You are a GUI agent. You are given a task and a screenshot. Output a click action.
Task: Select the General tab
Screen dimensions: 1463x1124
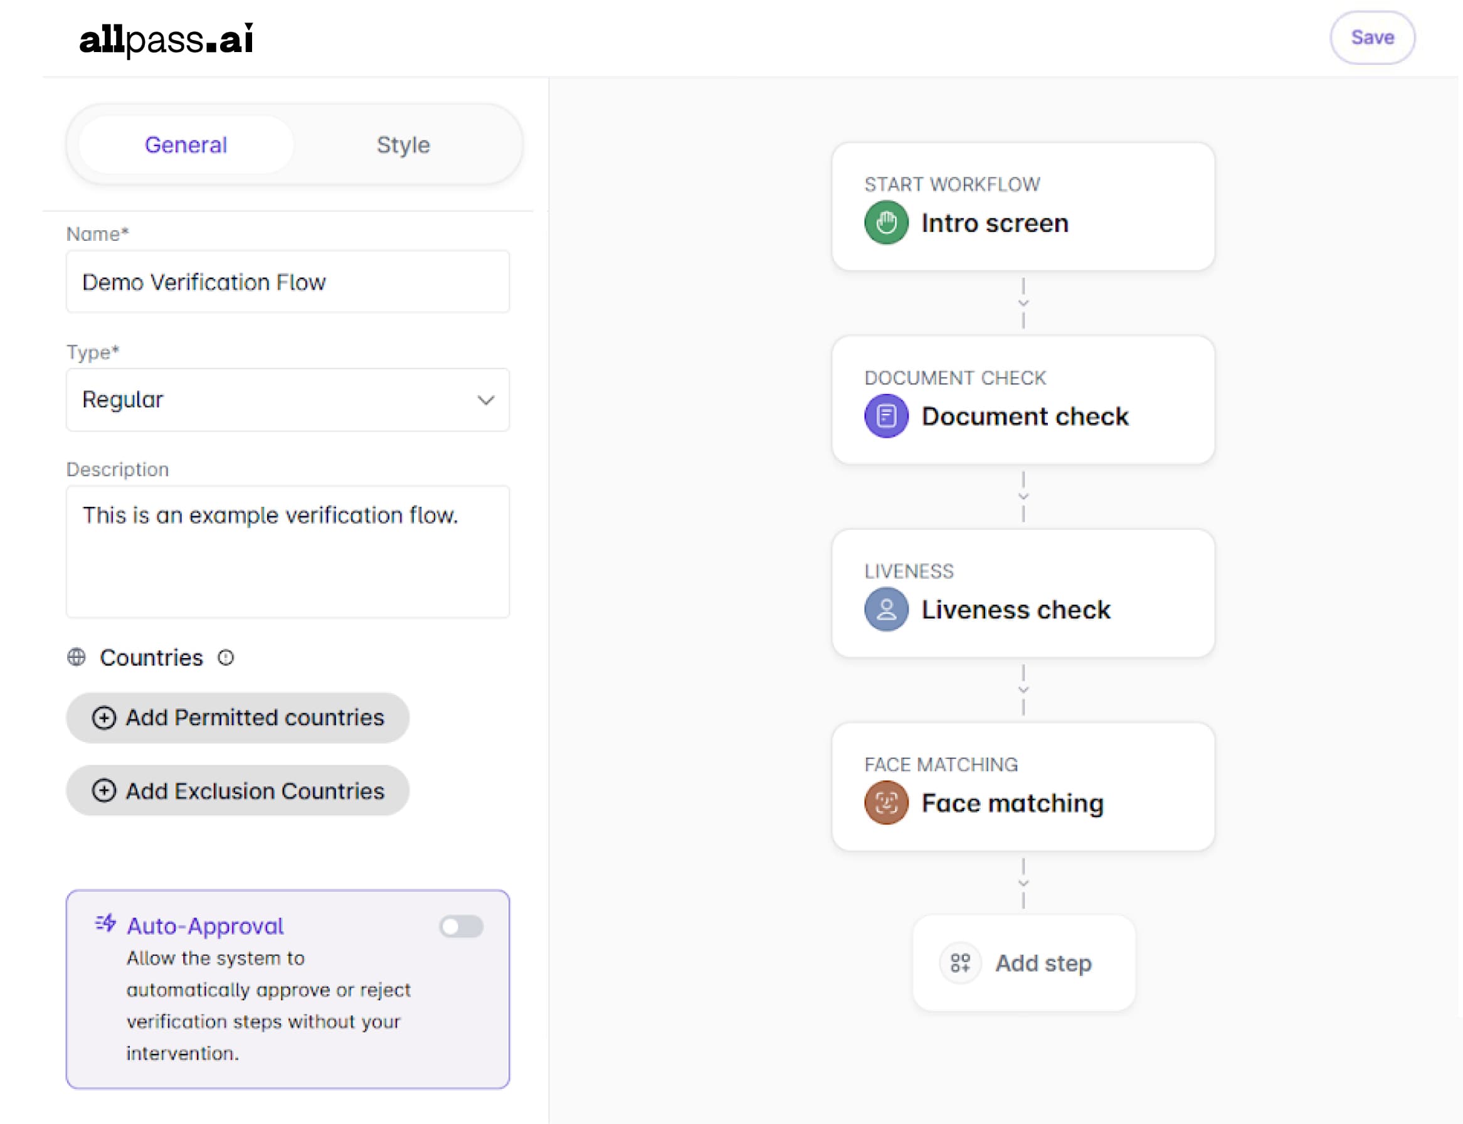tap(186, 145)
